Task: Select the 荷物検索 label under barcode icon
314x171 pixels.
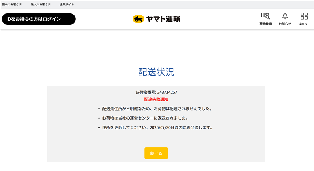Action: pos(266,24)
